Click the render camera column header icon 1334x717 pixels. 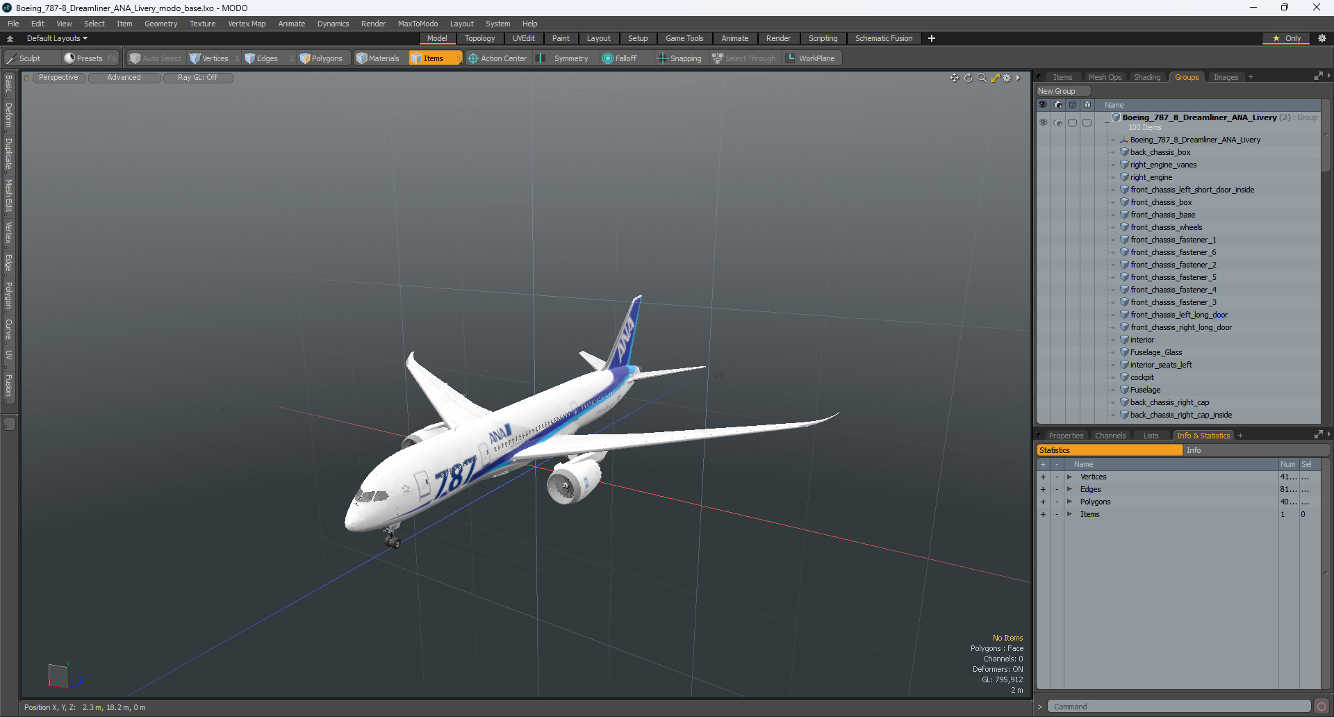point(1058,105)
